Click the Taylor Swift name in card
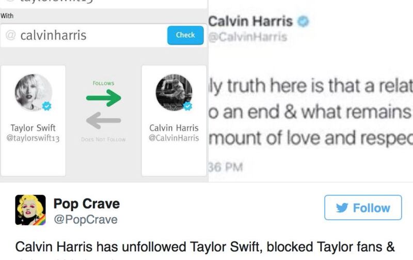Screen dimensions: 413x260 (x=33, y=128)
